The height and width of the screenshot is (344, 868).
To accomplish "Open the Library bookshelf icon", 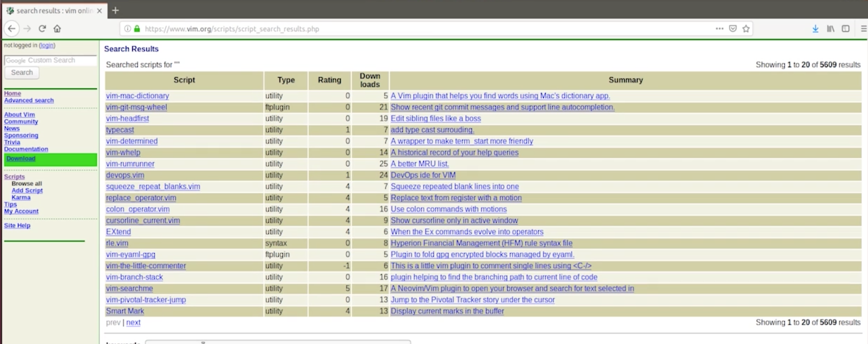I will pos(830,29).
